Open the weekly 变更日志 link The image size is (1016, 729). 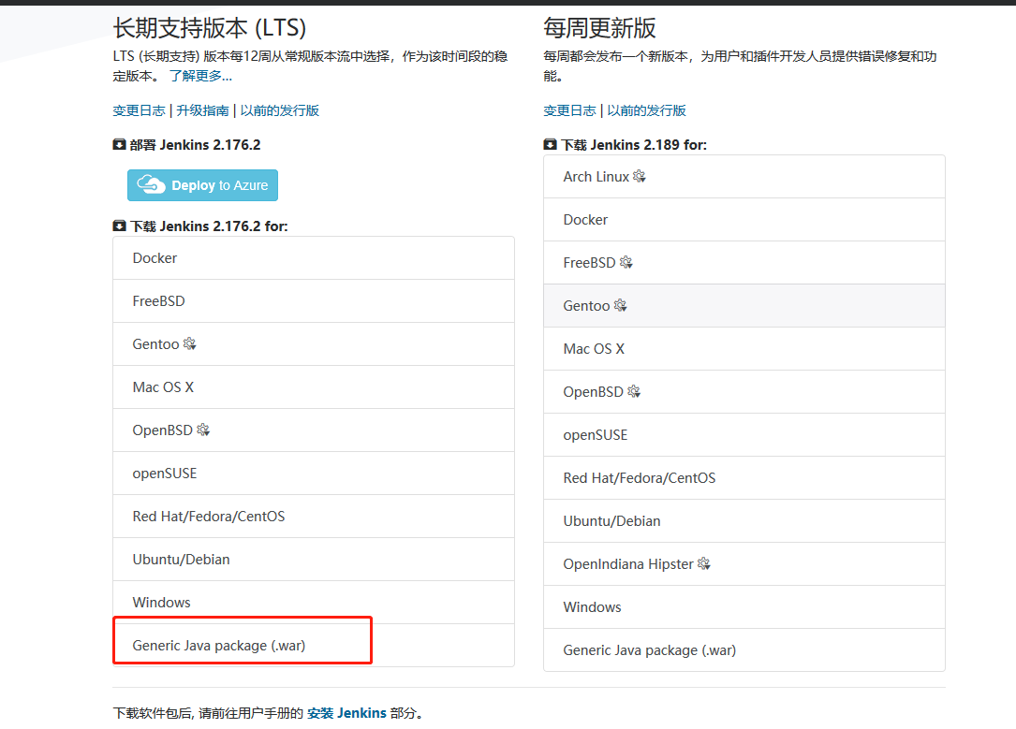tap(569, 110)
